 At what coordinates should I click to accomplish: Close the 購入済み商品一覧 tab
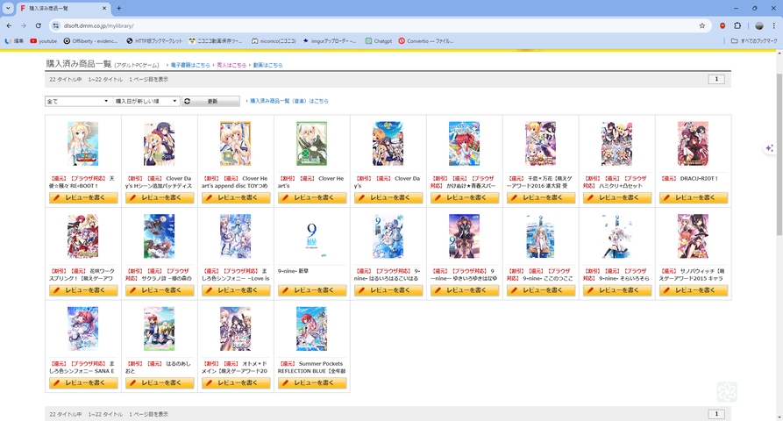[x=104, y=8]
